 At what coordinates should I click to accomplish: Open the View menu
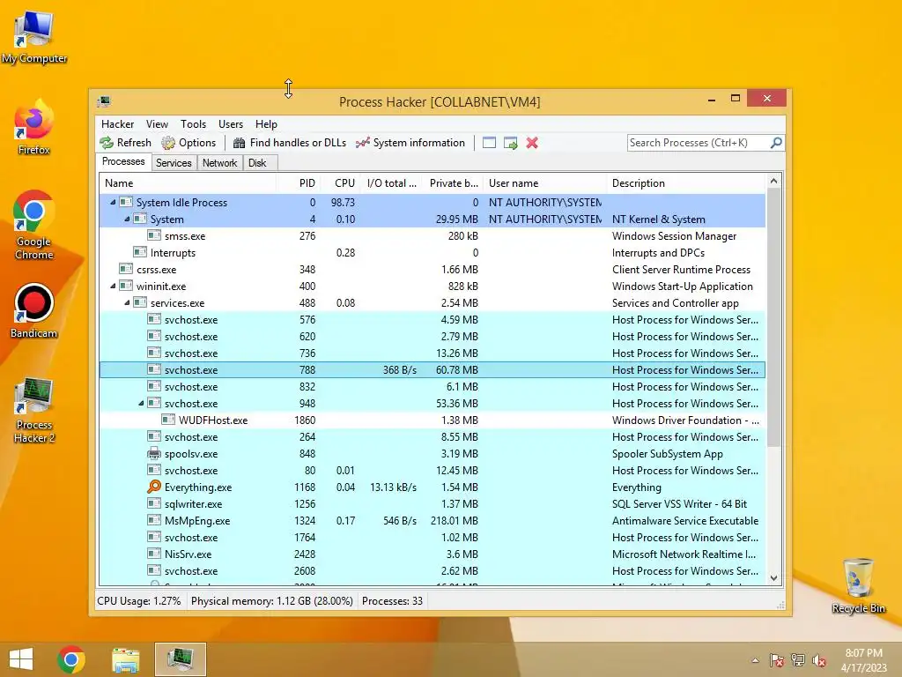click(x=157, y=124)
